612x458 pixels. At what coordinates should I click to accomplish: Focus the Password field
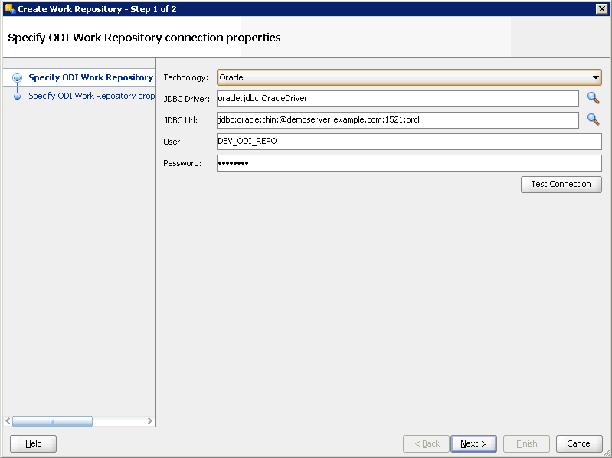[409, 162]
